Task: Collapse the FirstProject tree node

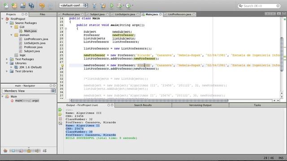Action: (x=3, y=19)
